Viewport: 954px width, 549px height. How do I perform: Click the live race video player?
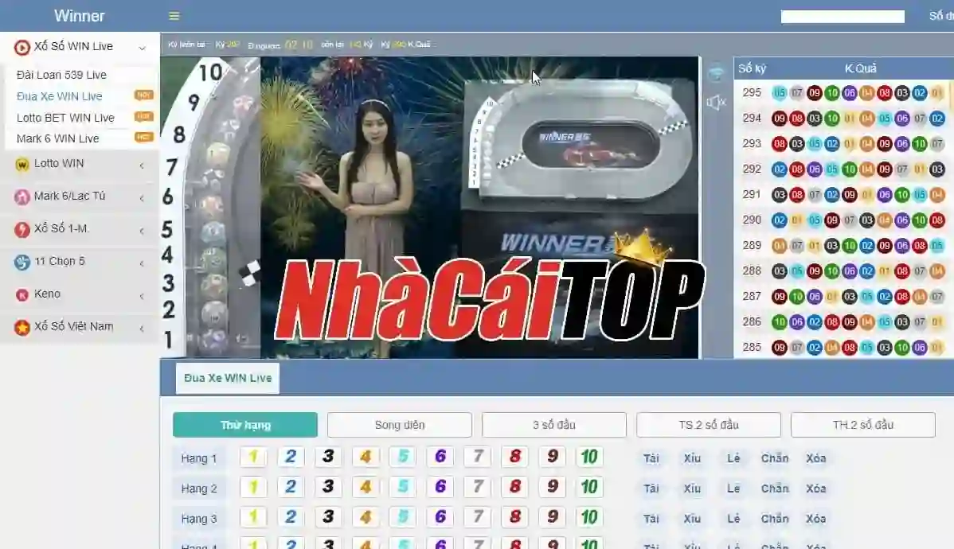(431, 207)
